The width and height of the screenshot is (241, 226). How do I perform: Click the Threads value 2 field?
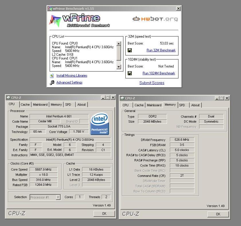tap(106, 197)
